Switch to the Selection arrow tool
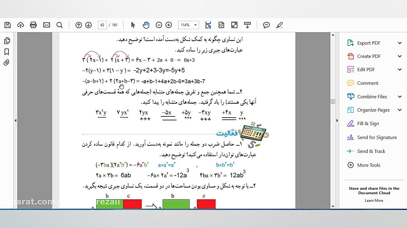Image resolution: width=407 pixels, height=228 pixels. pyautogui.click(x=133, y=25)
